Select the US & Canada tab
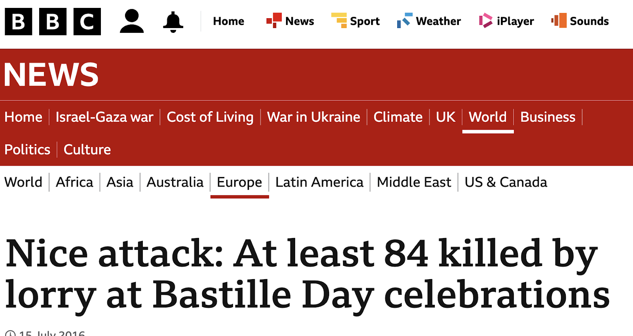This screenshot has width=633, height=336. [506, 182]
